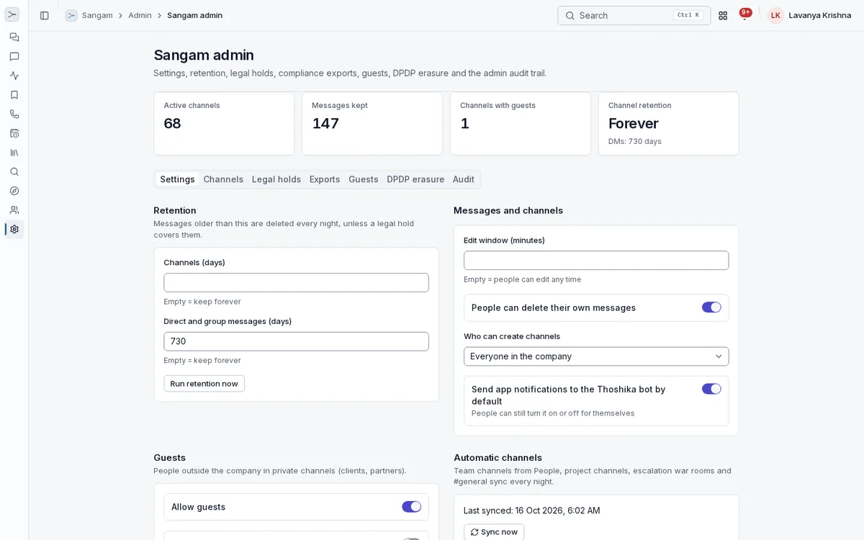Focus the Search box in the header
Viewport: 864px width, 540px height.
pyautogui.click(x=634, y=15)
